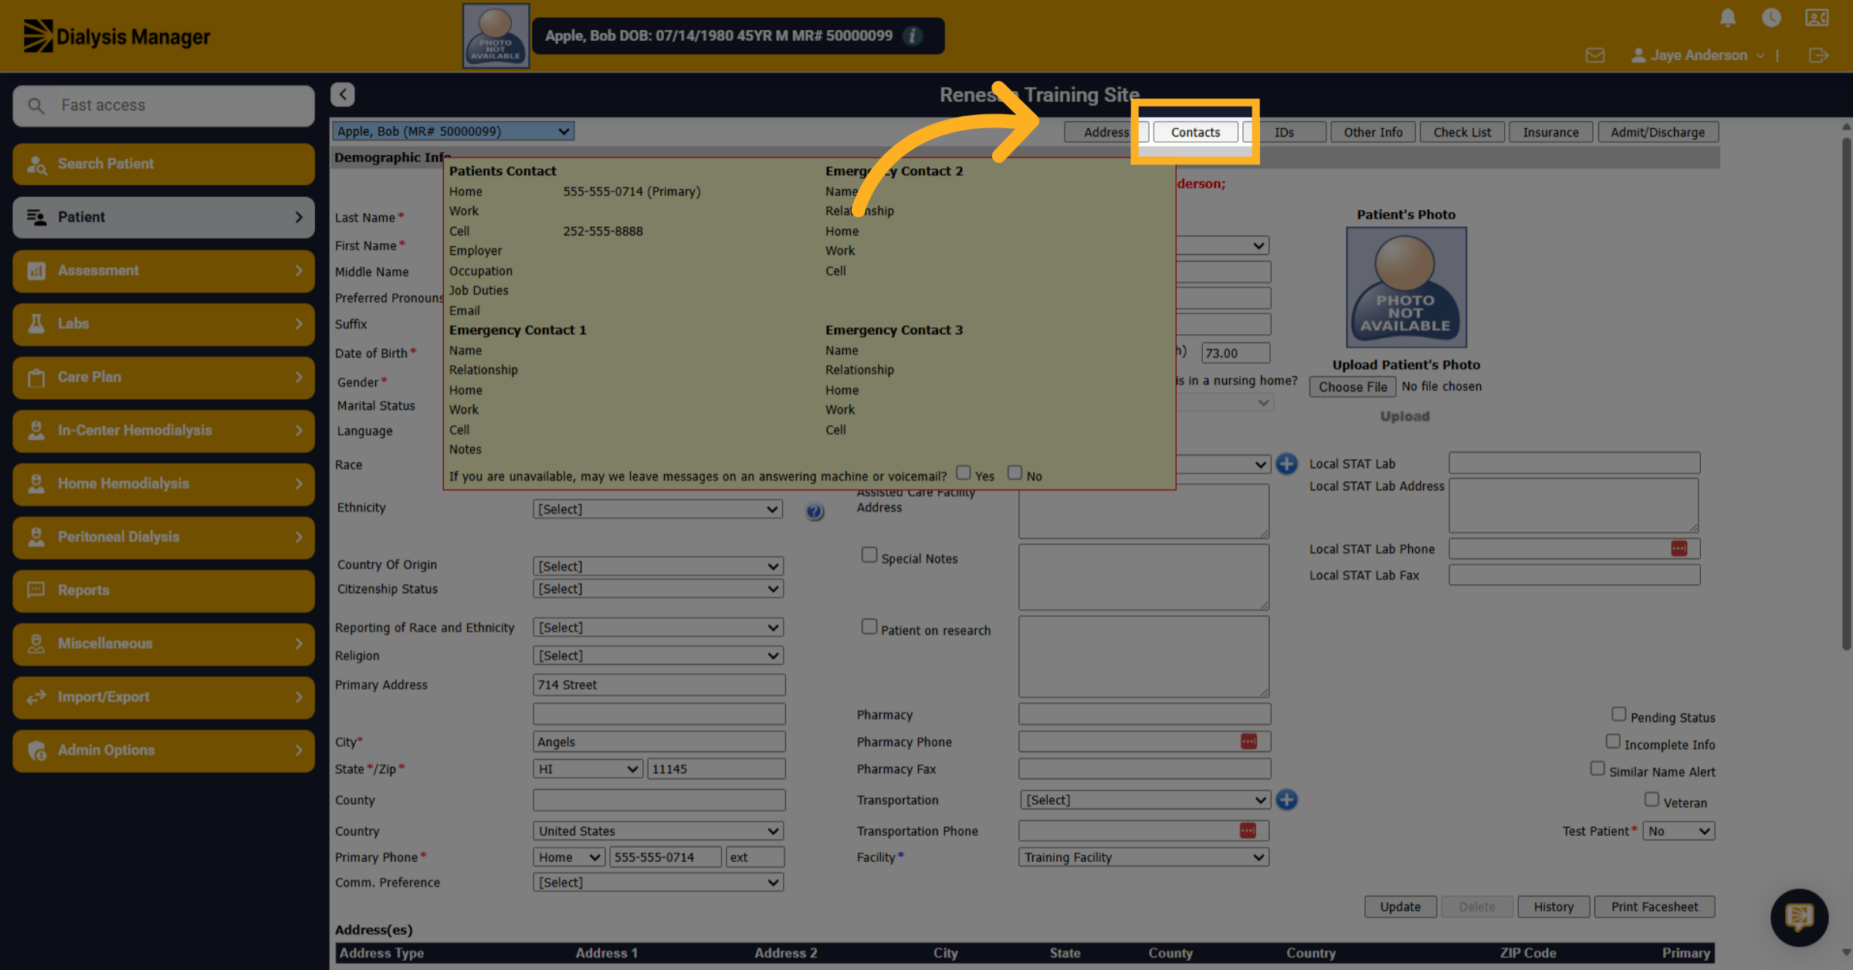The height and width of the screenshot is (970, 1853).
Task: Click the patient info icon next to MR#
Action: tap(913, 35)
